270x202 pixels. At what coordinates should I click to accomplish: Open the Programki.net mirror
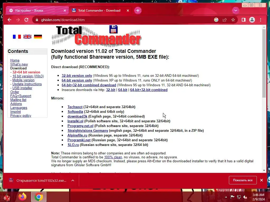pos(79,140)
